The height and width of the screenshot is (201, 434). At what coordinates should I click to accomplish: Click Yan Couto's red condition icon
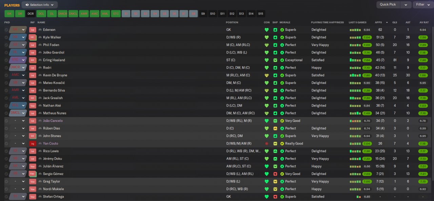click(x=267, y=143)
